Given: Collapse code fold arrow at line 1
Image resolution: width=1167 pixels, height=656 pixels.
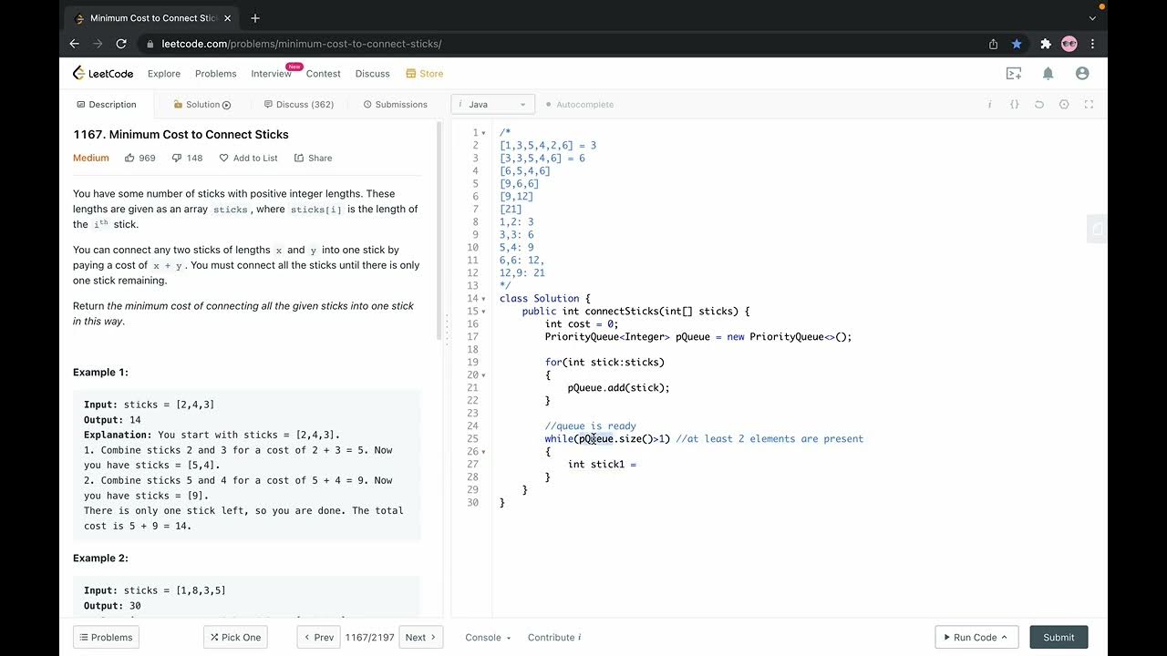Looking at the screenshot, I should 483,133.
